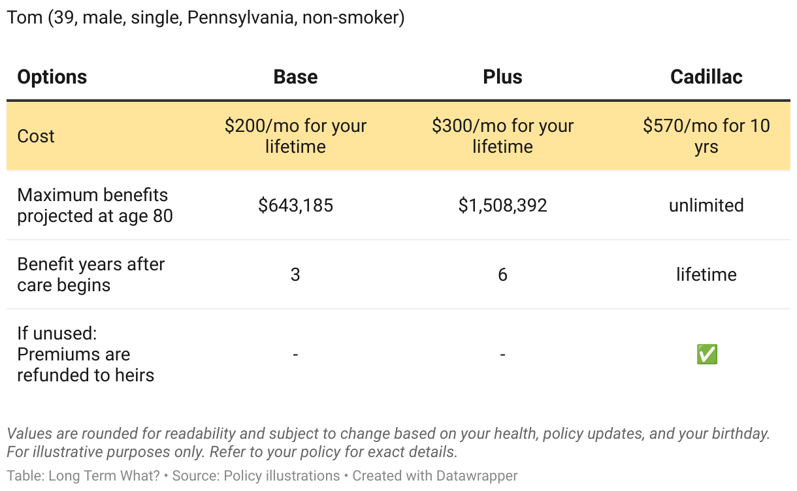Select the Plus column header
The image size is (797, 491).
(502, 77)
